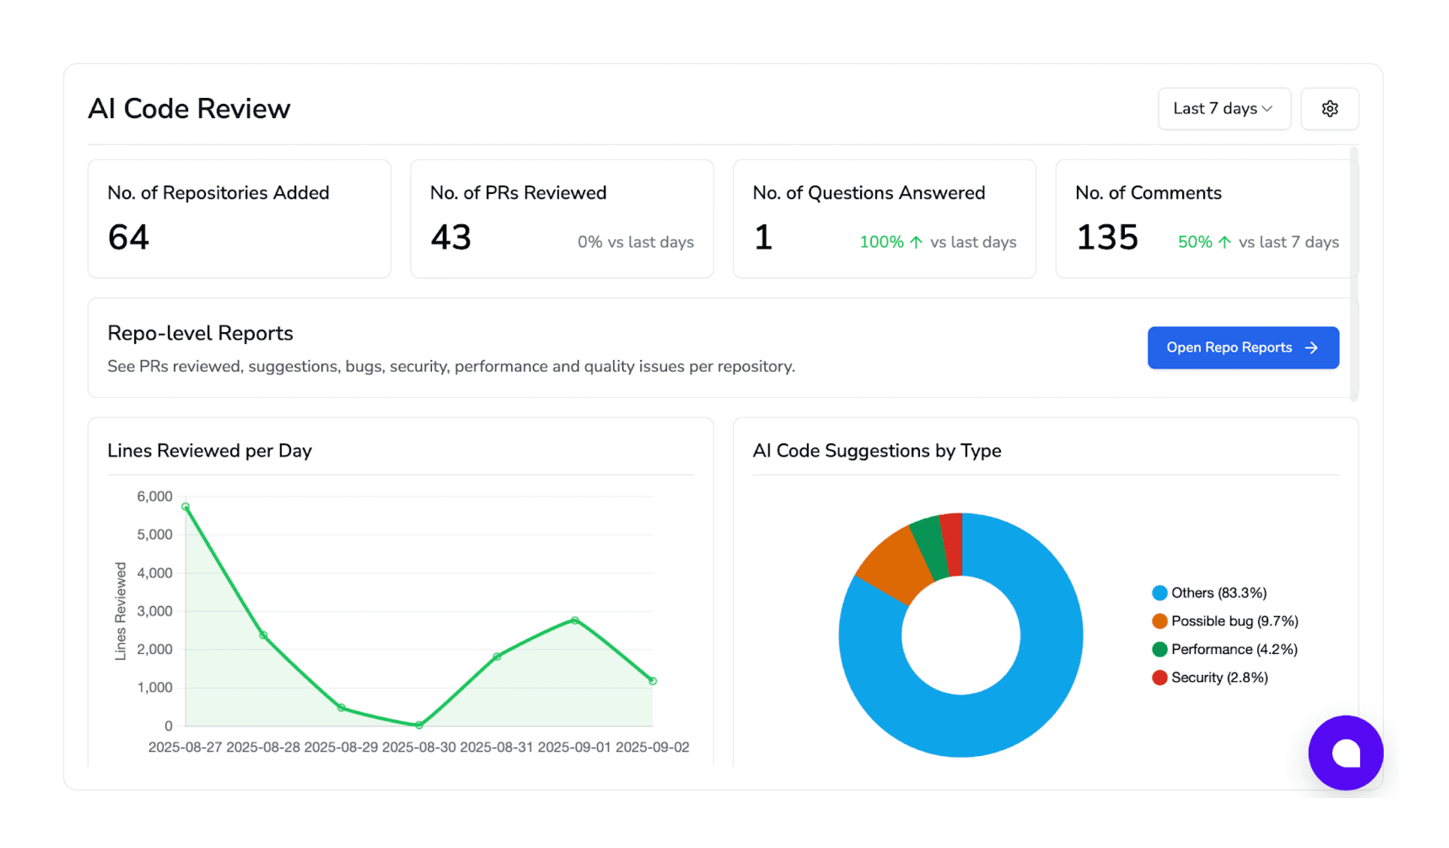This screenshot has width=1449, height=848.
Task: Click the arrow icon inside Open Repo Reports
Action: point(1313,347)
